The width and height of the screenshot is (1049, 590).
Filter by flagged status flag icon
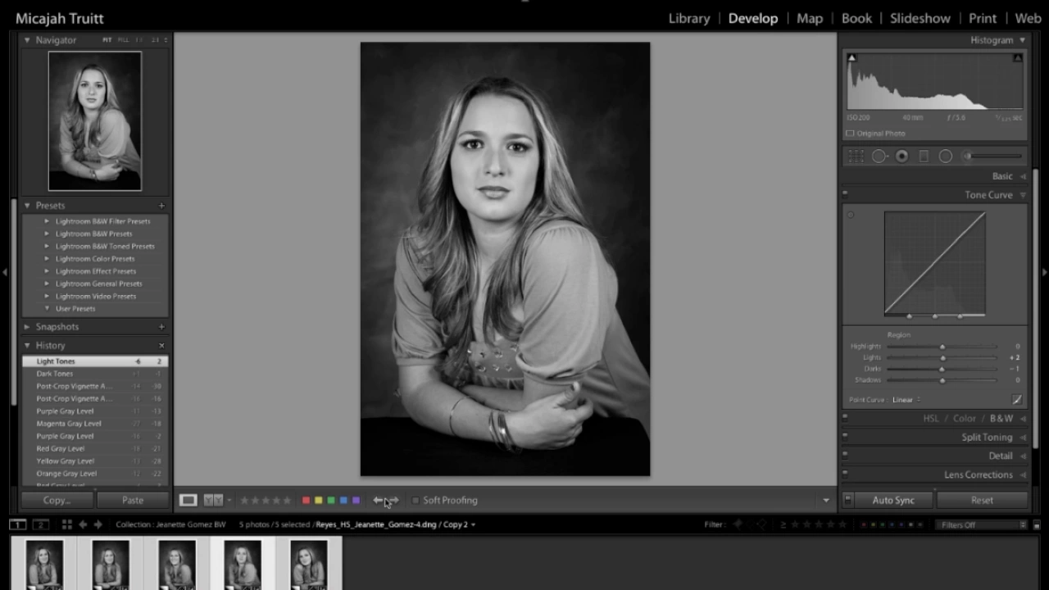pyautogui.click(x=738, y=524)
